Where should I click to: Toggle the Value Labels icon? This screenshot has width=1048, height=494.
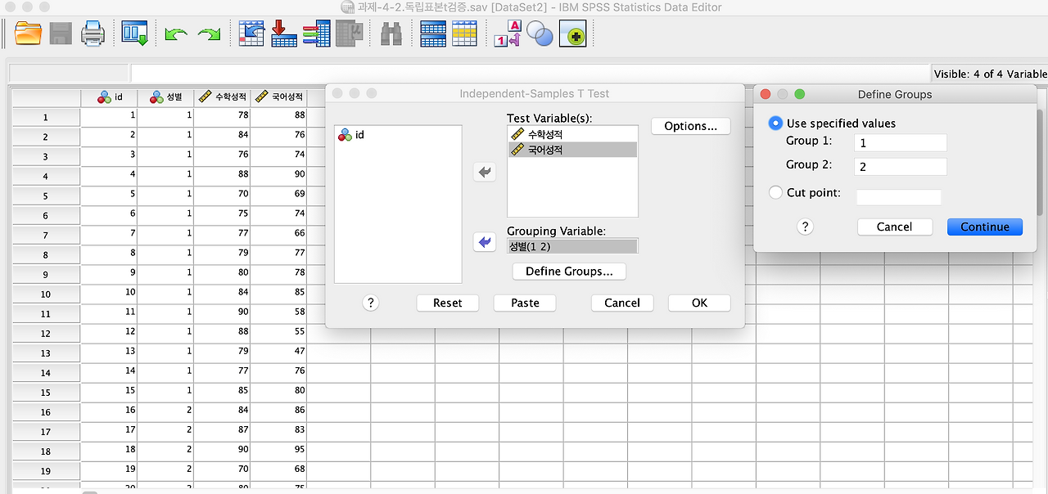coord(508,34)
